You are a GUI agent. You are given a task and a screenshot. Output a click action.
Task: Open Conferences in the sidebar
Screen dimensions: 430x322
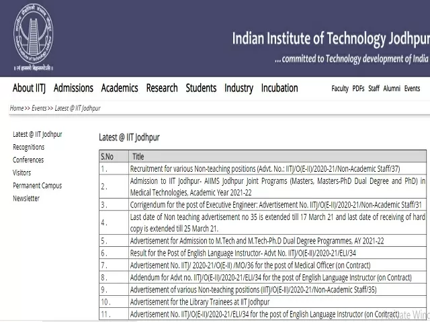click(28, 160)
